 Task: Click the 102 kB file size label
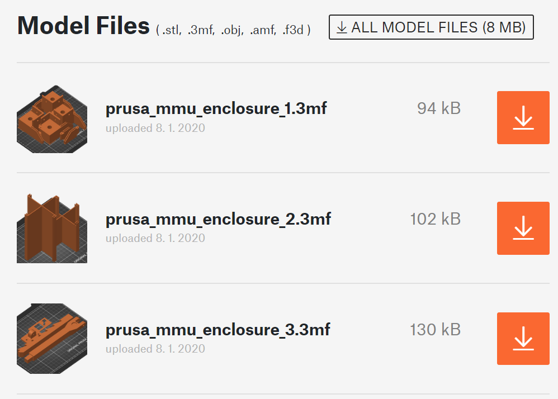[x=435, y=219]
